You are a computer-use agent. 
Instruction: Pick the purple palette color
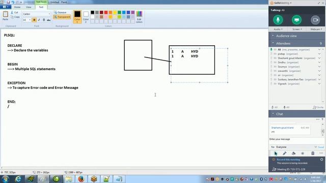tap(133, 12)
